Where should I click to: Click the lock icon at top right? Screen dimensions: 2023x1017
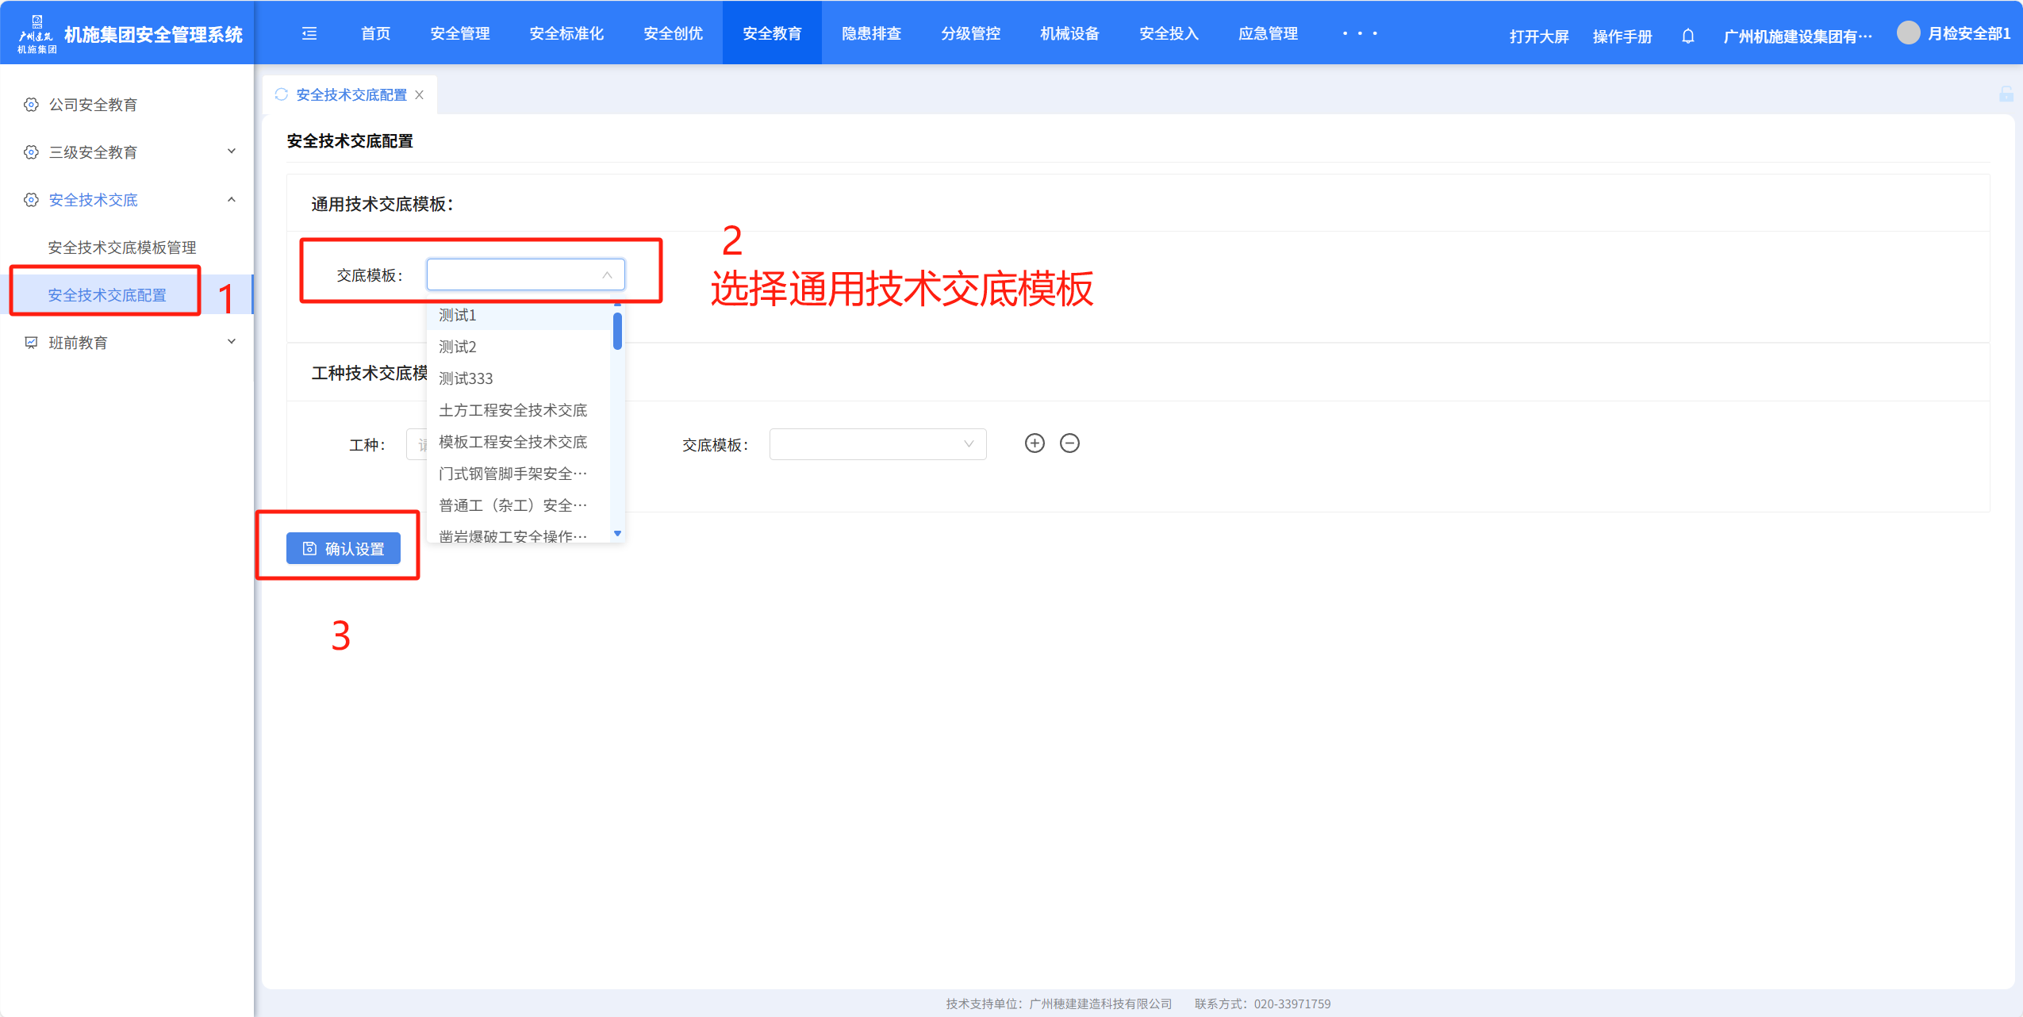click(2006, 94)
